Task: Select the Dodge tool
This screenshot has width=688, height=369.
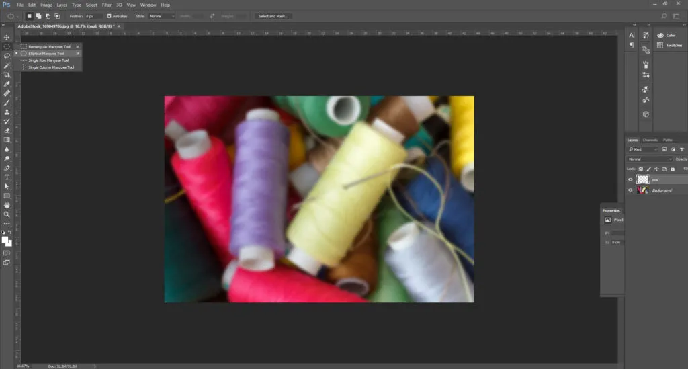Action: pyautogui.click(x=7, y=159)
